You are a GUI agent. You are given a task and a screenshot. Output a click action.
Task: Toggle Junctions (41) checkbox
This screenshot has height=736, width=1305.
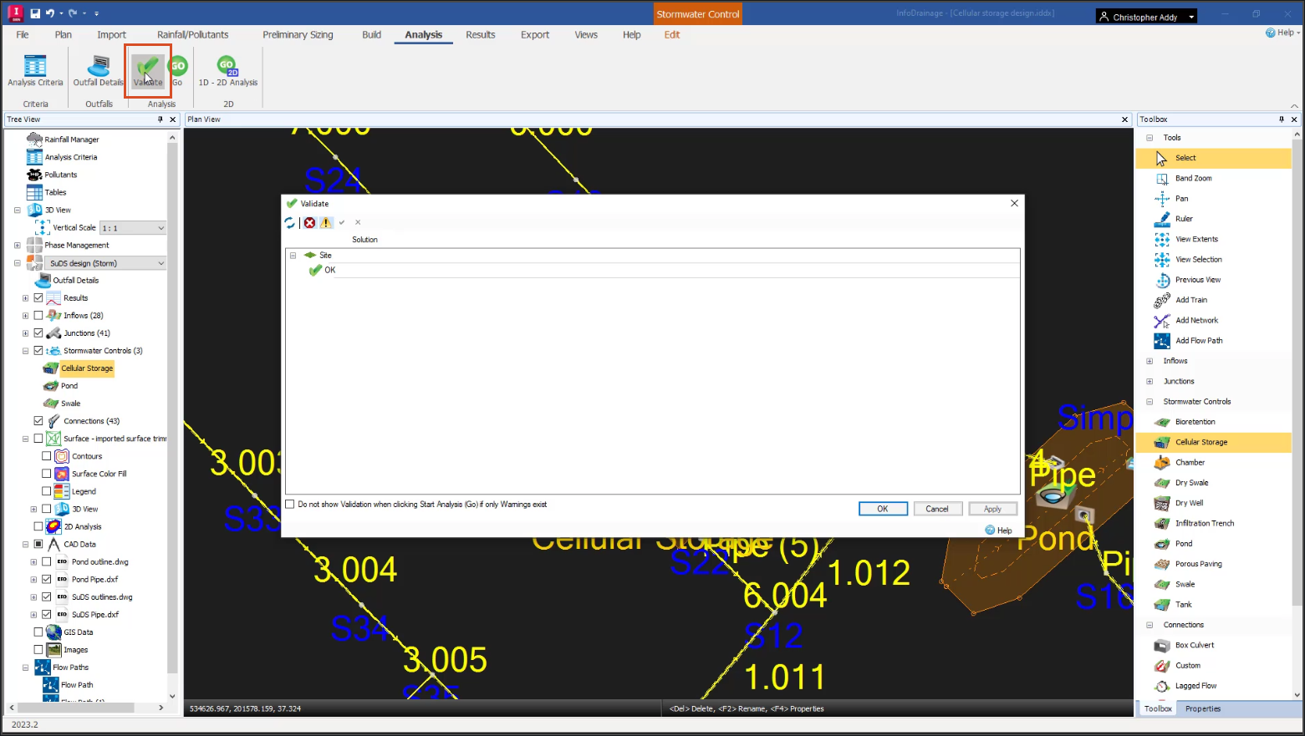coord(38,333)
